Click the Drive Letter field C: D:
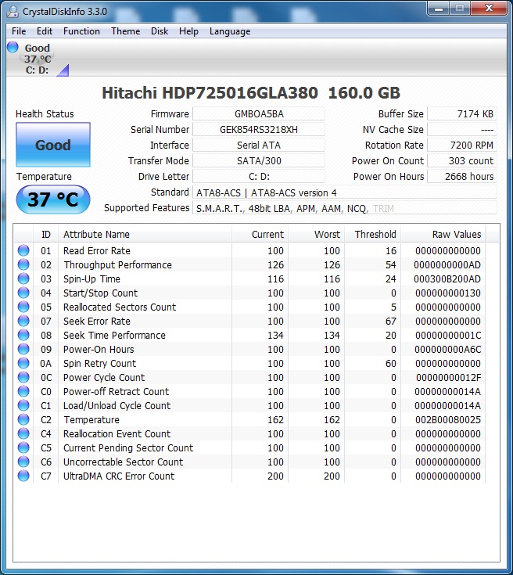Viewport: 513px width, 575px height. click(x=259, y=176)
